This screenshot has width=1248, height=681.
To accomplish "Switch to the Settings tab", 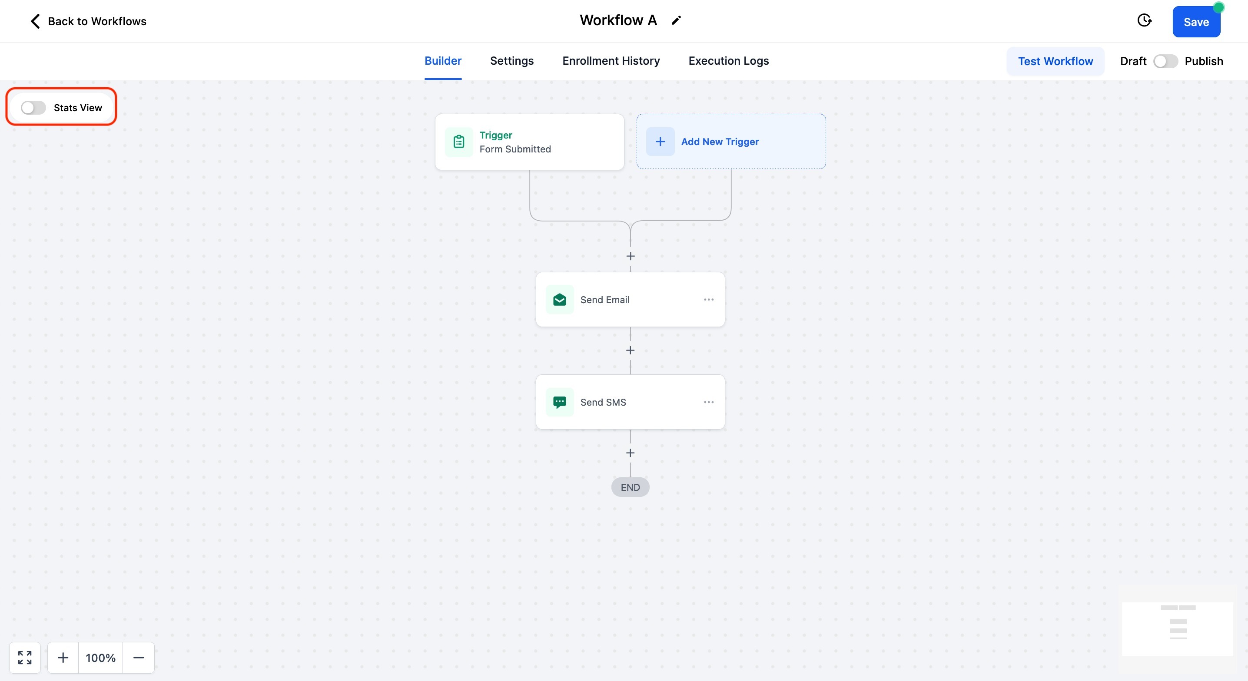I will 511,61.
